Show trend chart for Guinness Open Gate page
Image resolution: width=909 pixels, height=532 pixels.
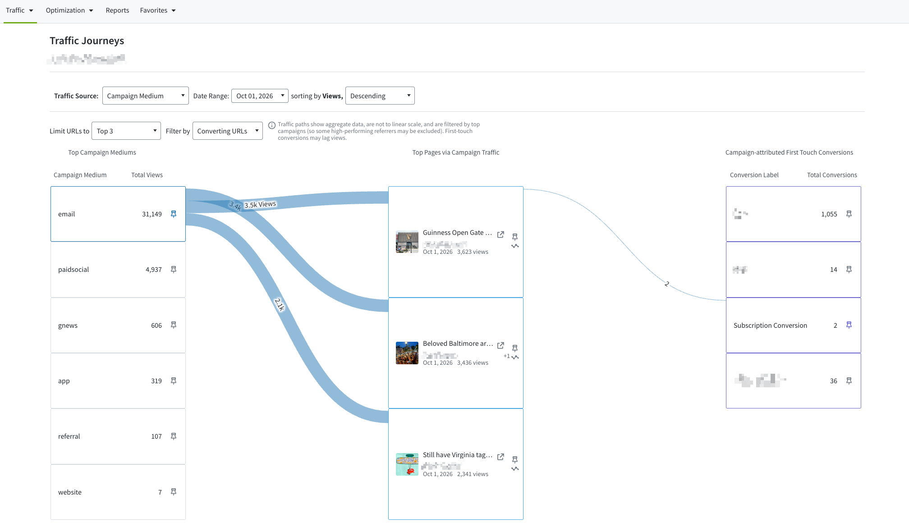(515, 246)
